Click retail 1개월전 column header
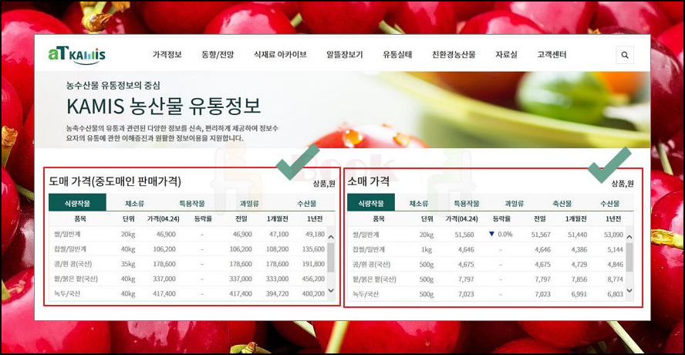The image size is (685, 355). (578, 218)
